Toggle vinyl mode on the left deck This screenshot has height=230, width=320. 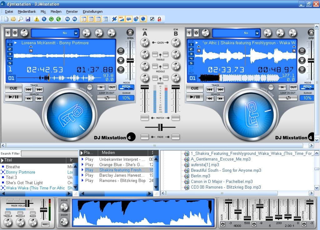click(89, 87)
